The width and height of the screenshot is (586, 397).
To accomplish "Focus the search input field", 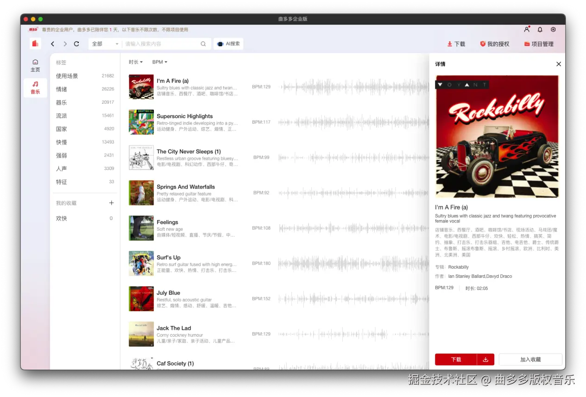I will click(x=162, y=44).
